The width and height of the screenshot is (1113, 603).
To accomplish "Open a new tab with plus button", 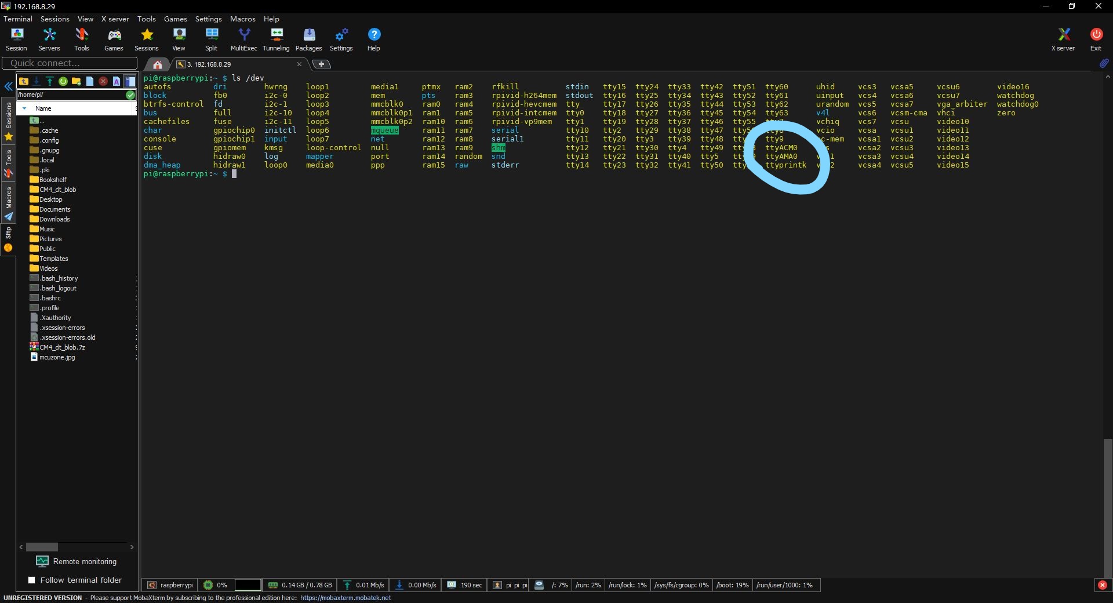I will pyautogui.click(x=322, y=64).
